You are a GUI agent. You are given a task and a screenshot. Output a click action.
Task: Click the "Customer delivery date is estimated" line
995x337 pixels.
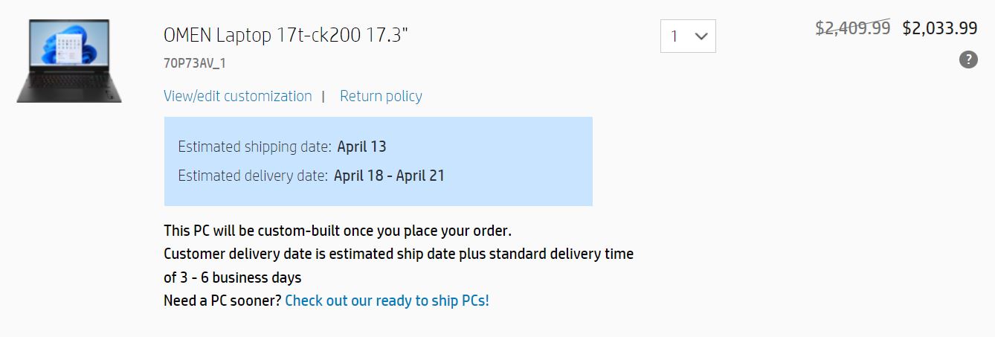point(398,254)
